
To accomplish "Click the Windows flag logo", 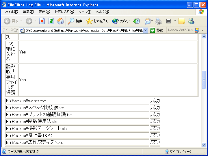I will click(201, 12).
